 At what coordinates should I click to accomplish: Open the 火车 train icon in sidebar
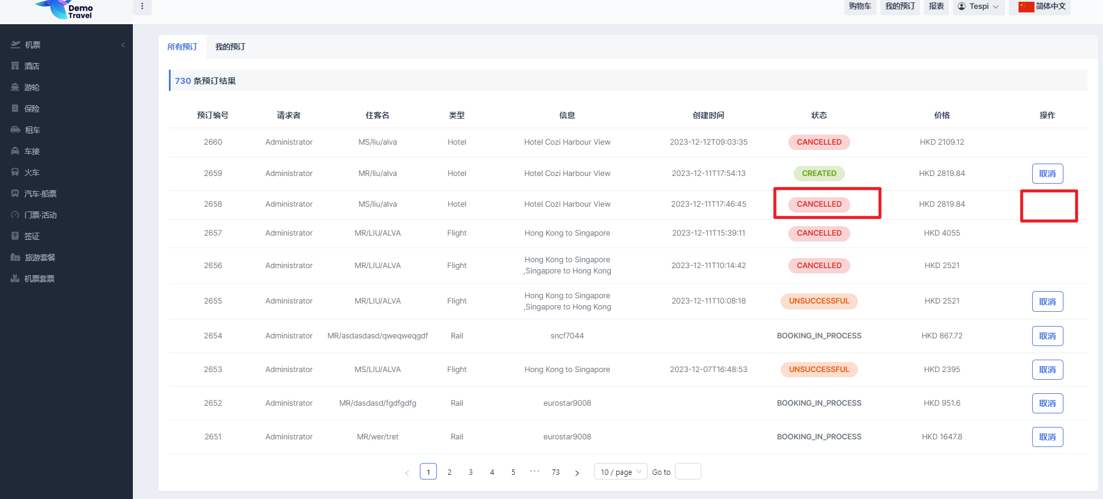(x=15, y=172)
